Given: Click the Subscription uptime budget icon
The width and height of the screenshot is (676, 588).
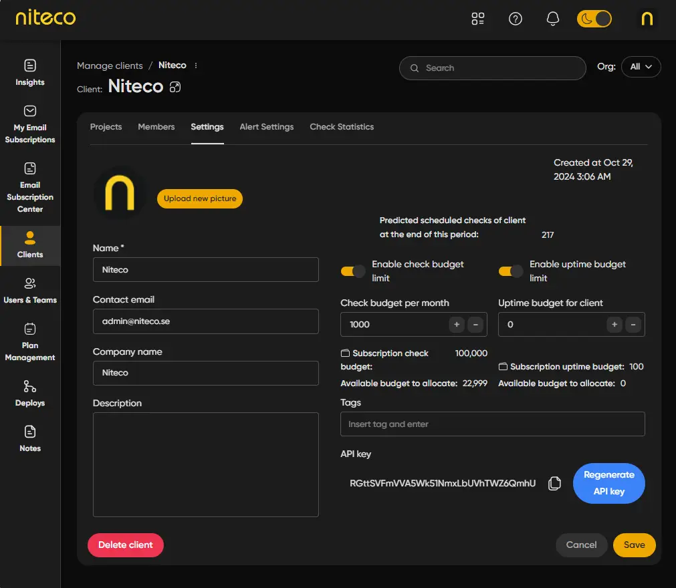Looking at the screenshot, I should click(503, 366).
